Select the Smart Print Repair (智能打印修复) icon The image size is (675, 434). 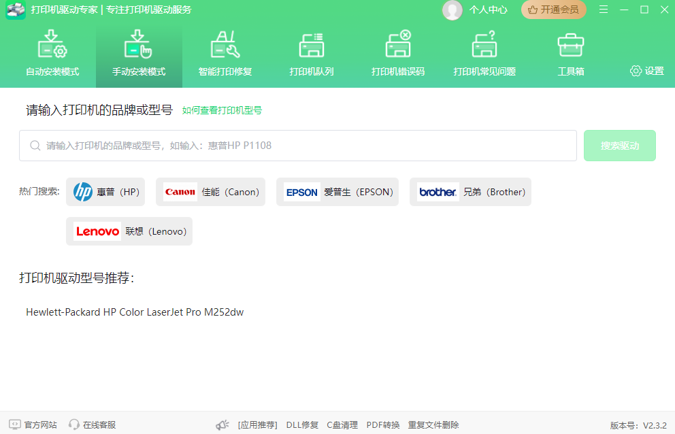pyautogui.click(x=225, y=46)
